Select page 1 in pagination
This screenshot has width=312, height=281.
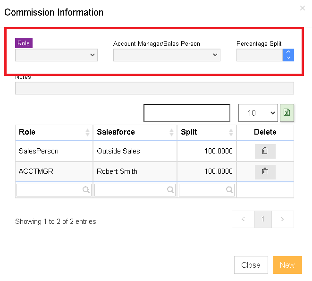(x=263, y=219)
